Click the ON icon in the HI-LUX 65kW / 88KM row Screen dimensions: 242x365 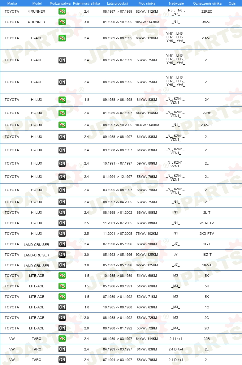pyautogui.click(x=62, y=223)
